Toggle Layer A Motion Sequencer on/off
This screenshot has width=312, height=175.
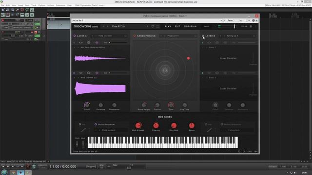(96, 124)
